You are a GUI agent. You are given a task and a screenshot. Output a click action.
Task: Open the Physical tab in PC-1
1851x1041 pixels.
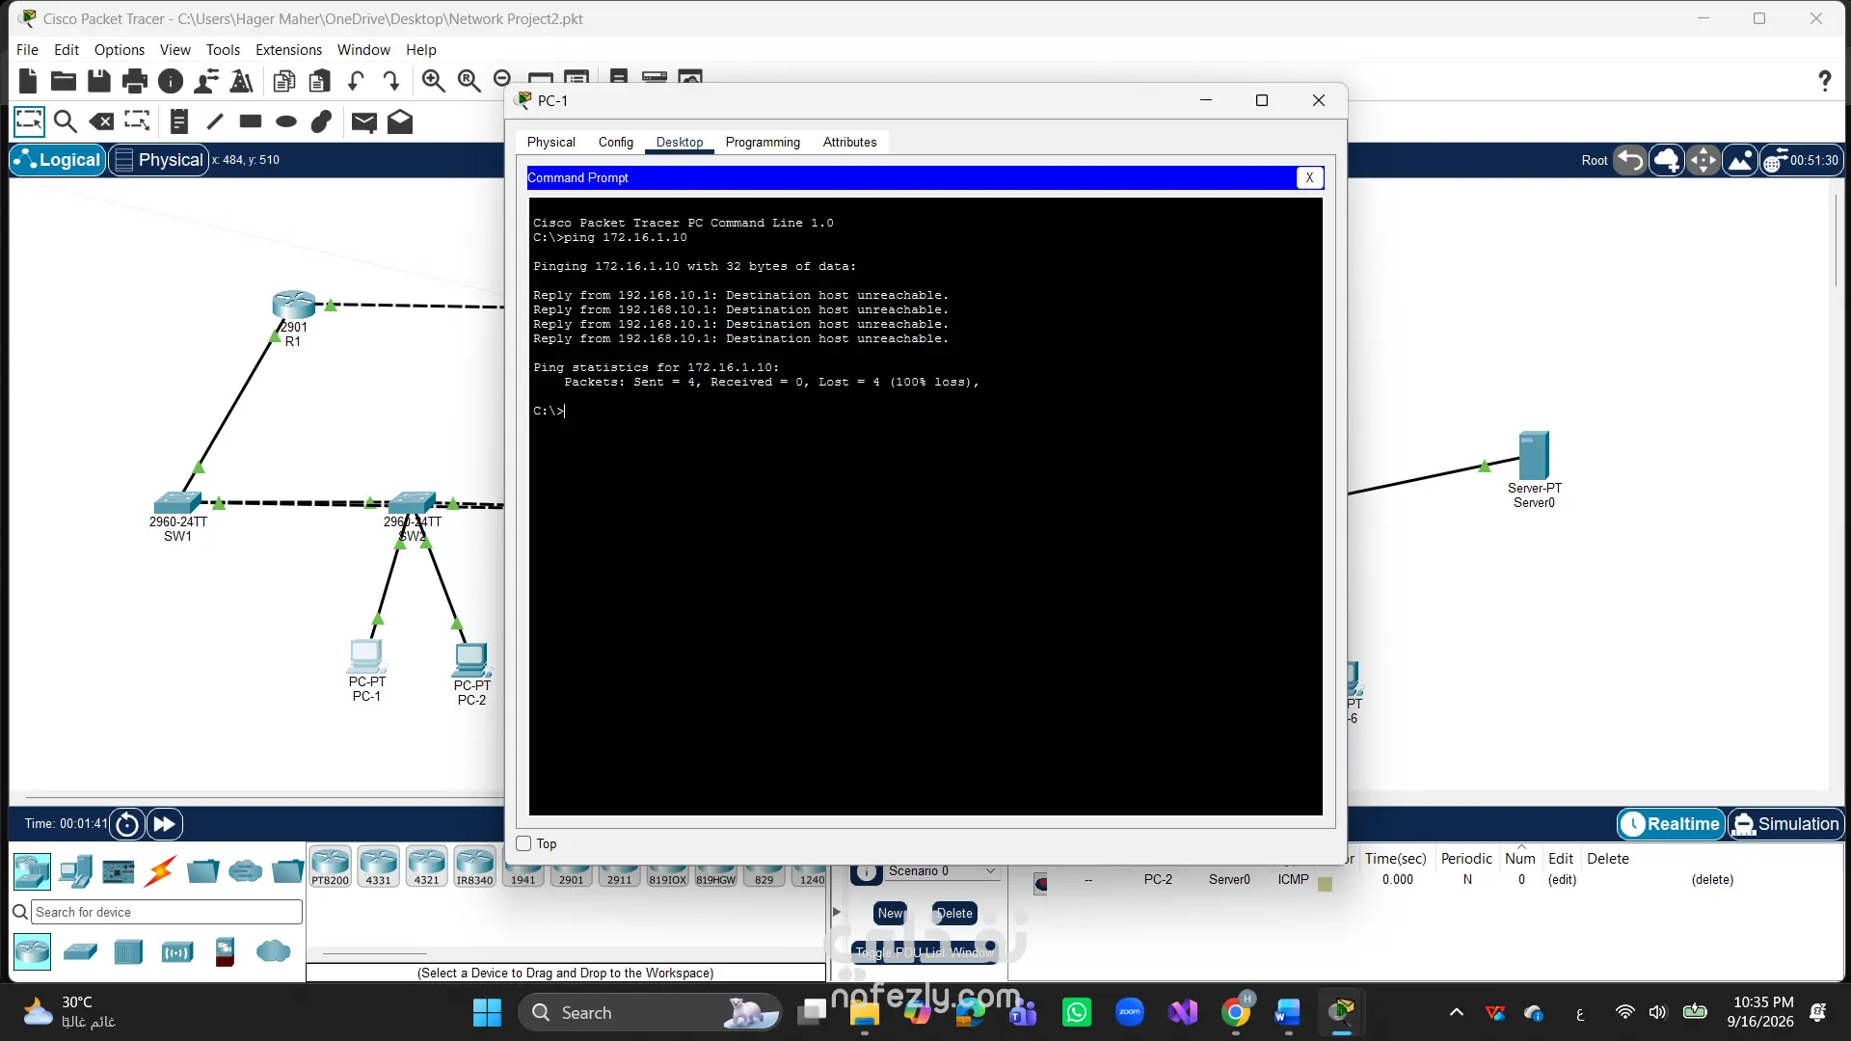click(551, 142)
